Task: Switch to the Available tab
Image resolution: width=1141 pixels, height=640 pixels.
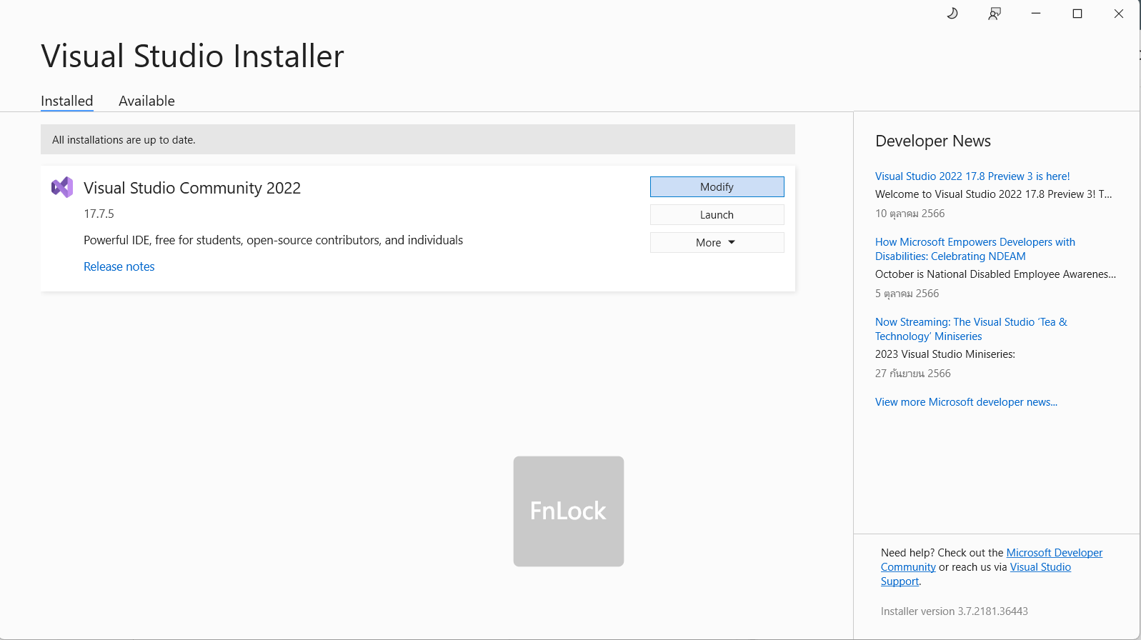Action: point(146,101)
